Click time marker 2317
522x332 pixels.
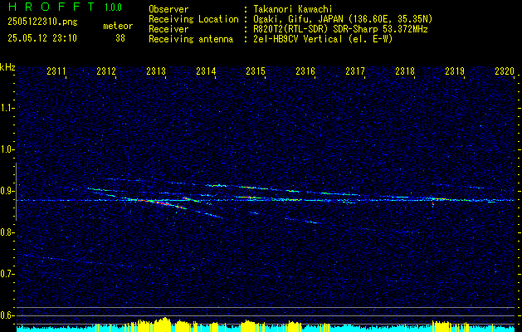355,71
